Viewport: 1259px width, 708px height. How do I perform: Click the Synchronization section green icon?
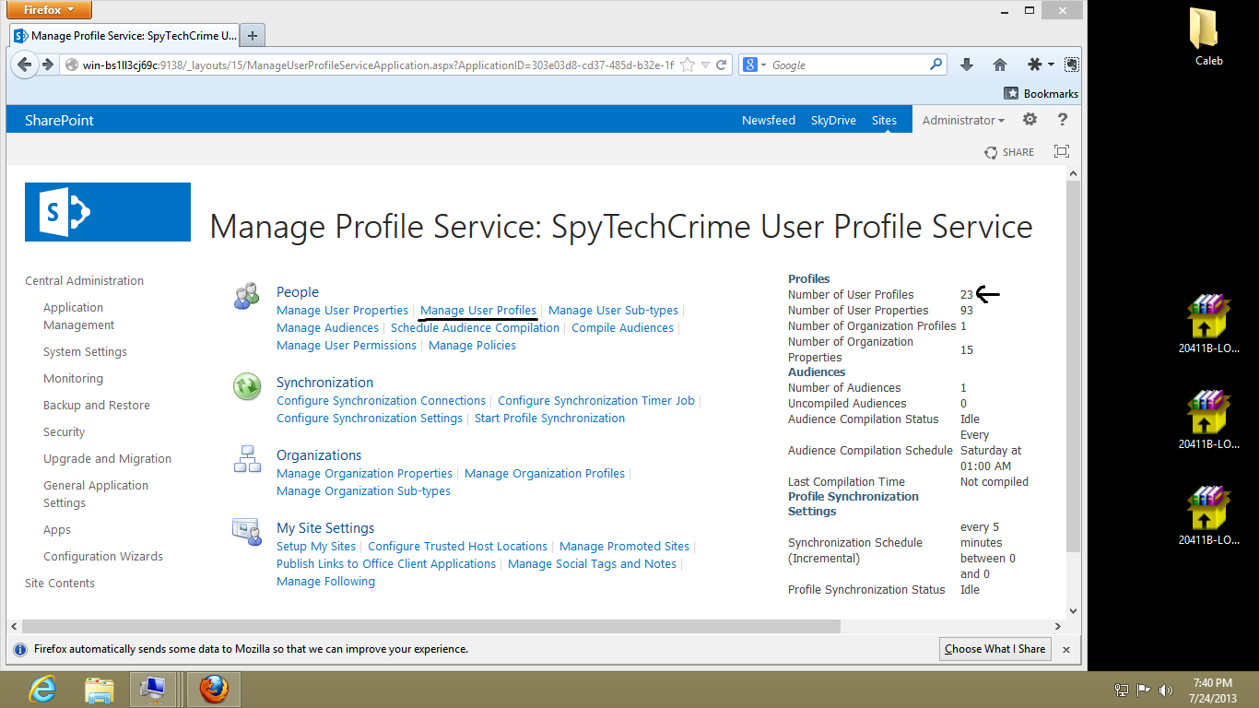pos(247,386)
